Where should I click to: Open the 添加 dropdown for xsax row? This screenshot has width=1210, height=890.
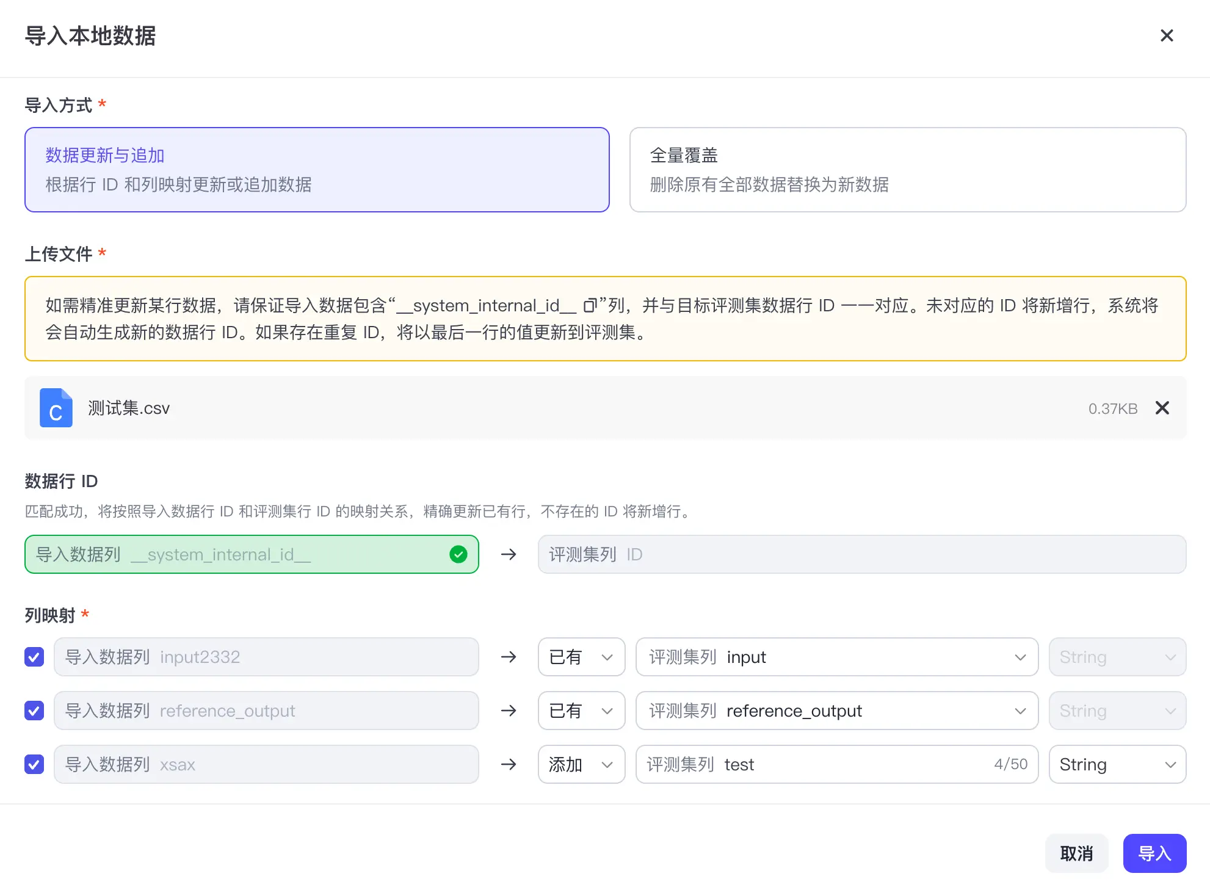coord(581,764)
